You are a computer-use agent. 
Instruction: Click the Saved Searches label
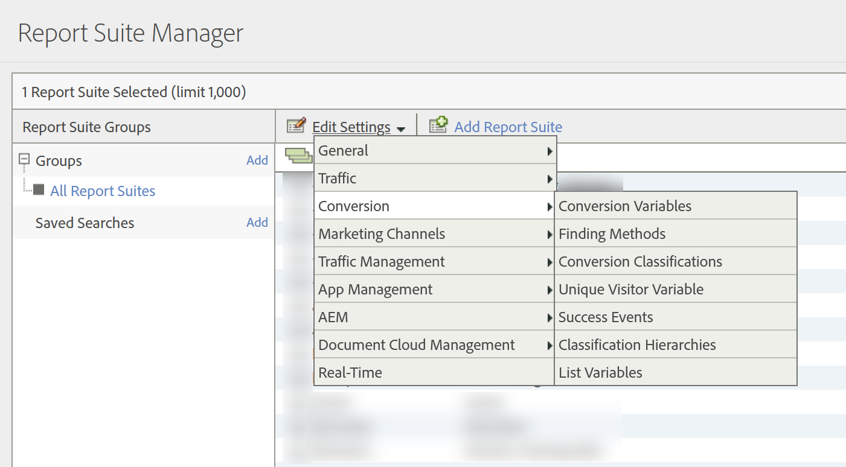tap(85, 223)
